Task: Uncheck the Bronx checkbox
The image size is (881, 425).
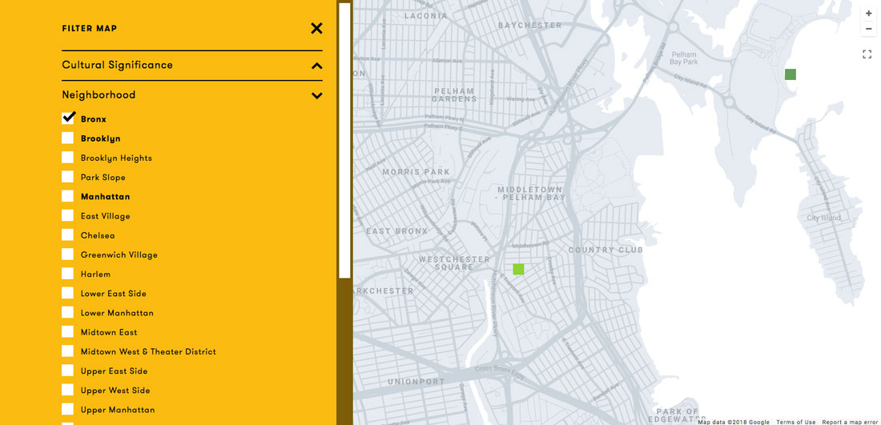Action: coord(68,118)
